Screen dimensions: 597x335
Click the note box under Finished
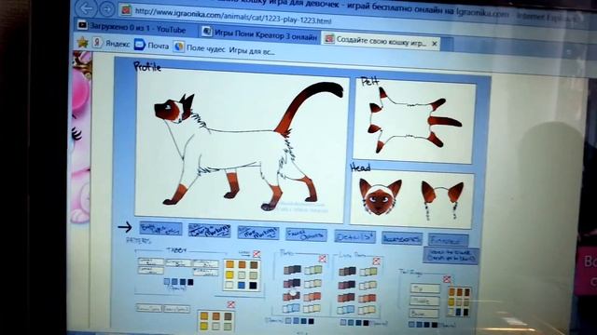pyautogui.click(x=451, y=256)
